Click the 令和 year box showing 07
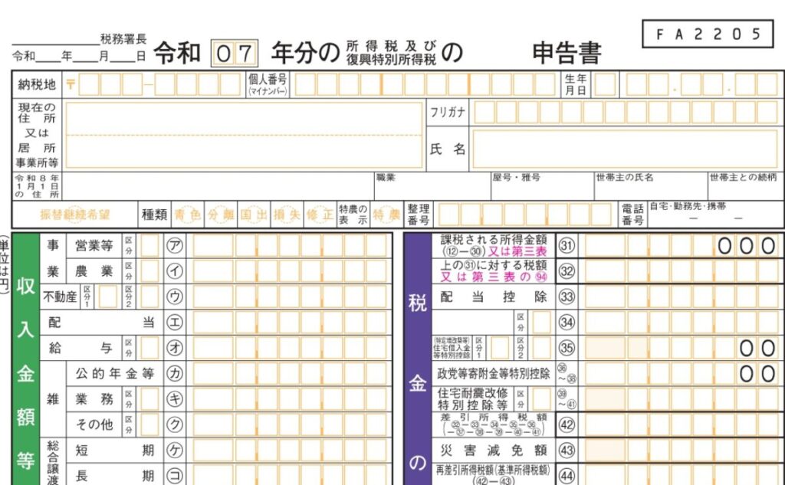 (235, 54)
